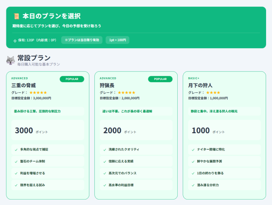This screenshot has width=272, height=205.
Task: Click the tagline 迷いは不要。これが長の導く最適解
Action: 127,111
